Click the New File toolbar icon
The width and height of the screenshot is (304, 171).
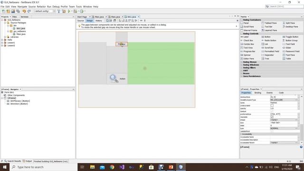[3, 11]
